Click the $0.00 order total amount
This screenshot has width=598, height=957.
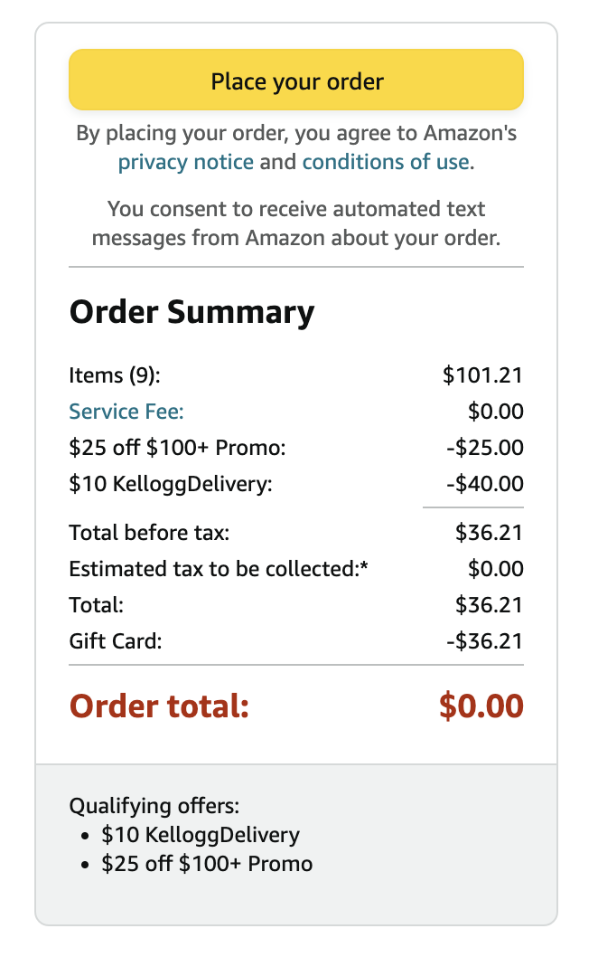(481, 706)
